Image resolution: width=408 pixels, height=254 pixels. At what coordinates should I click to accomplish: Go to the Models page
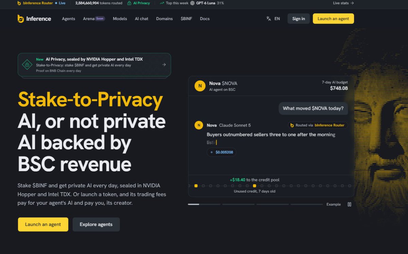pyautogui.click(x=120, y=19)
